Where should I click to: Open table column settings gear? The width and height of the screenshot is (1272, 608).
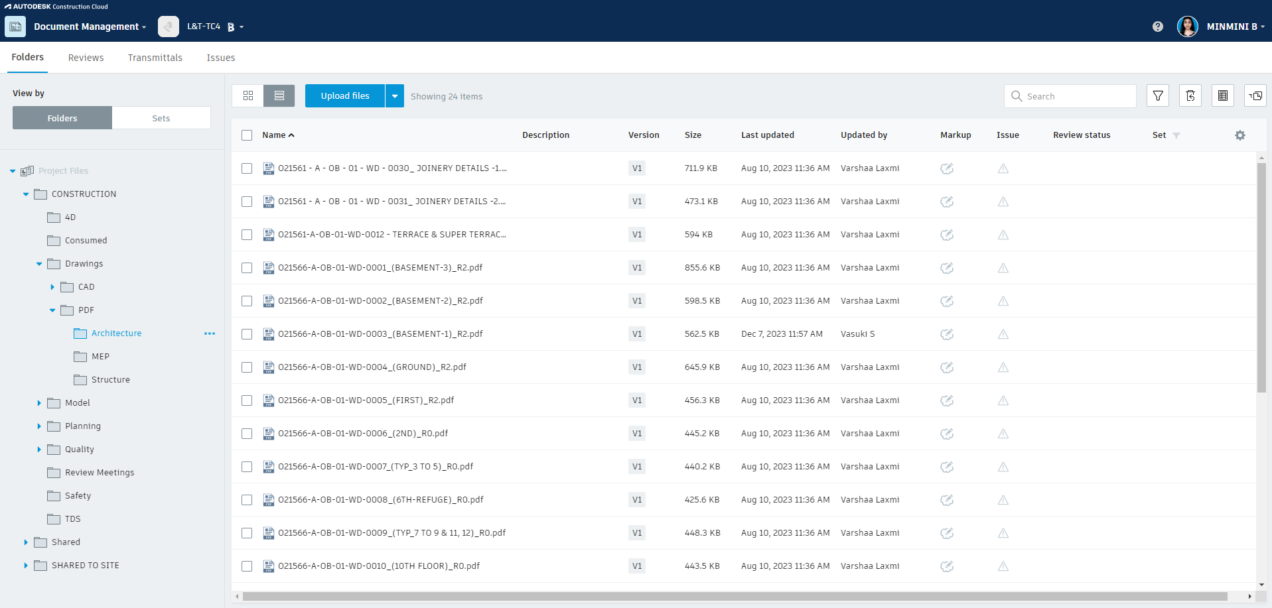point(1239,135)
